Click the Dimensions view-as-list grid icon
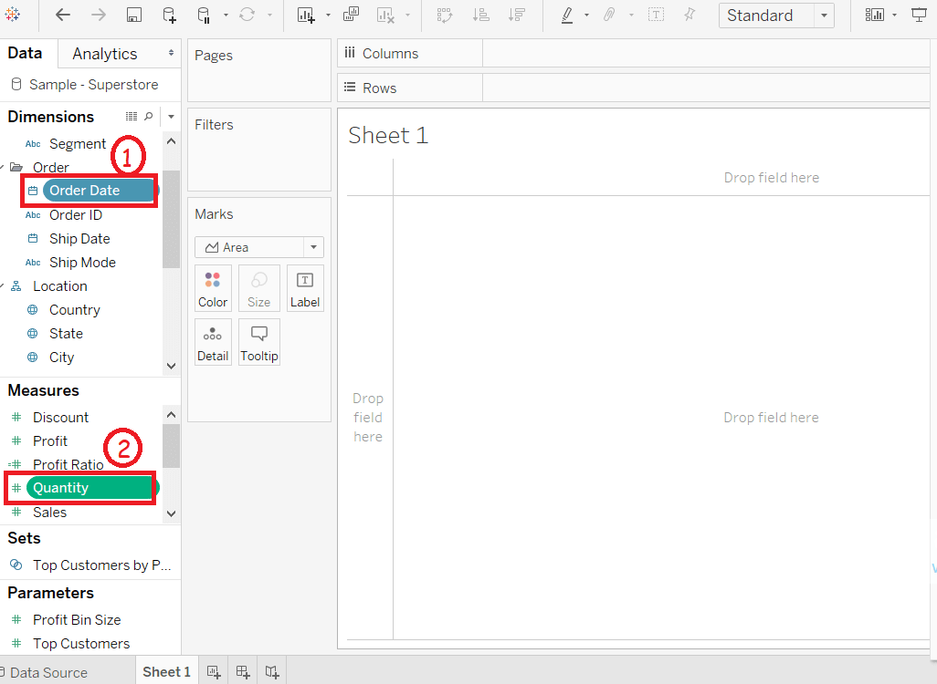The image size is (937, 684). [132, 117]
